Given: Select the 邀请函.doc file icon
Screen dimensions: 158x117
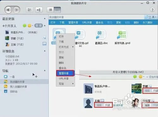Looking at the screenshot, I should tap(101, 35).
